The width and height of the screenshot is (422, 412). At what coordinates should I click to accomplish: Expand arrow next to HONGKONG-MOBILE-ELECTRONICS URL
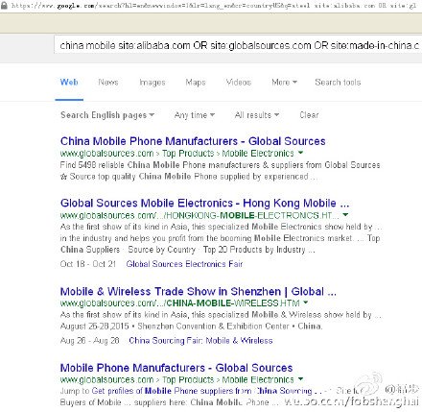coord(345,215)
